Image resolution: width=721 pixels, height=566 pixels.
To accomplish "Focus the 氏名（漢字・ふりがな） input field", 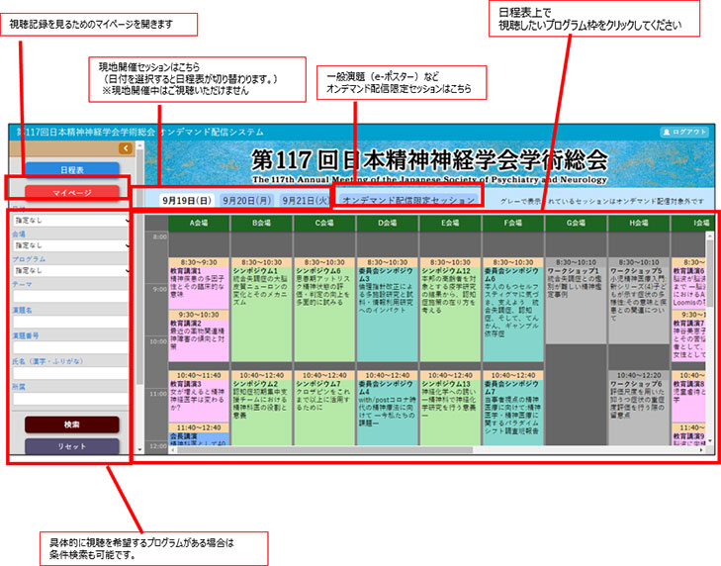I will point(71,373).
